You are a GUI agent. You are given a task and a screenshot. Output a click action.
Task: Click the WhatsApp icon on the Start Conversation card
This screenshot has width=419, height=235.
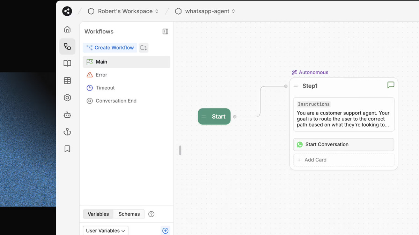point(300,144)
